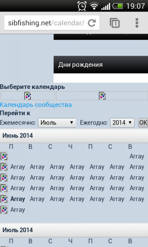Open the browser tabs switcher
Screen dimensions: 148x247
click(115, 23)
